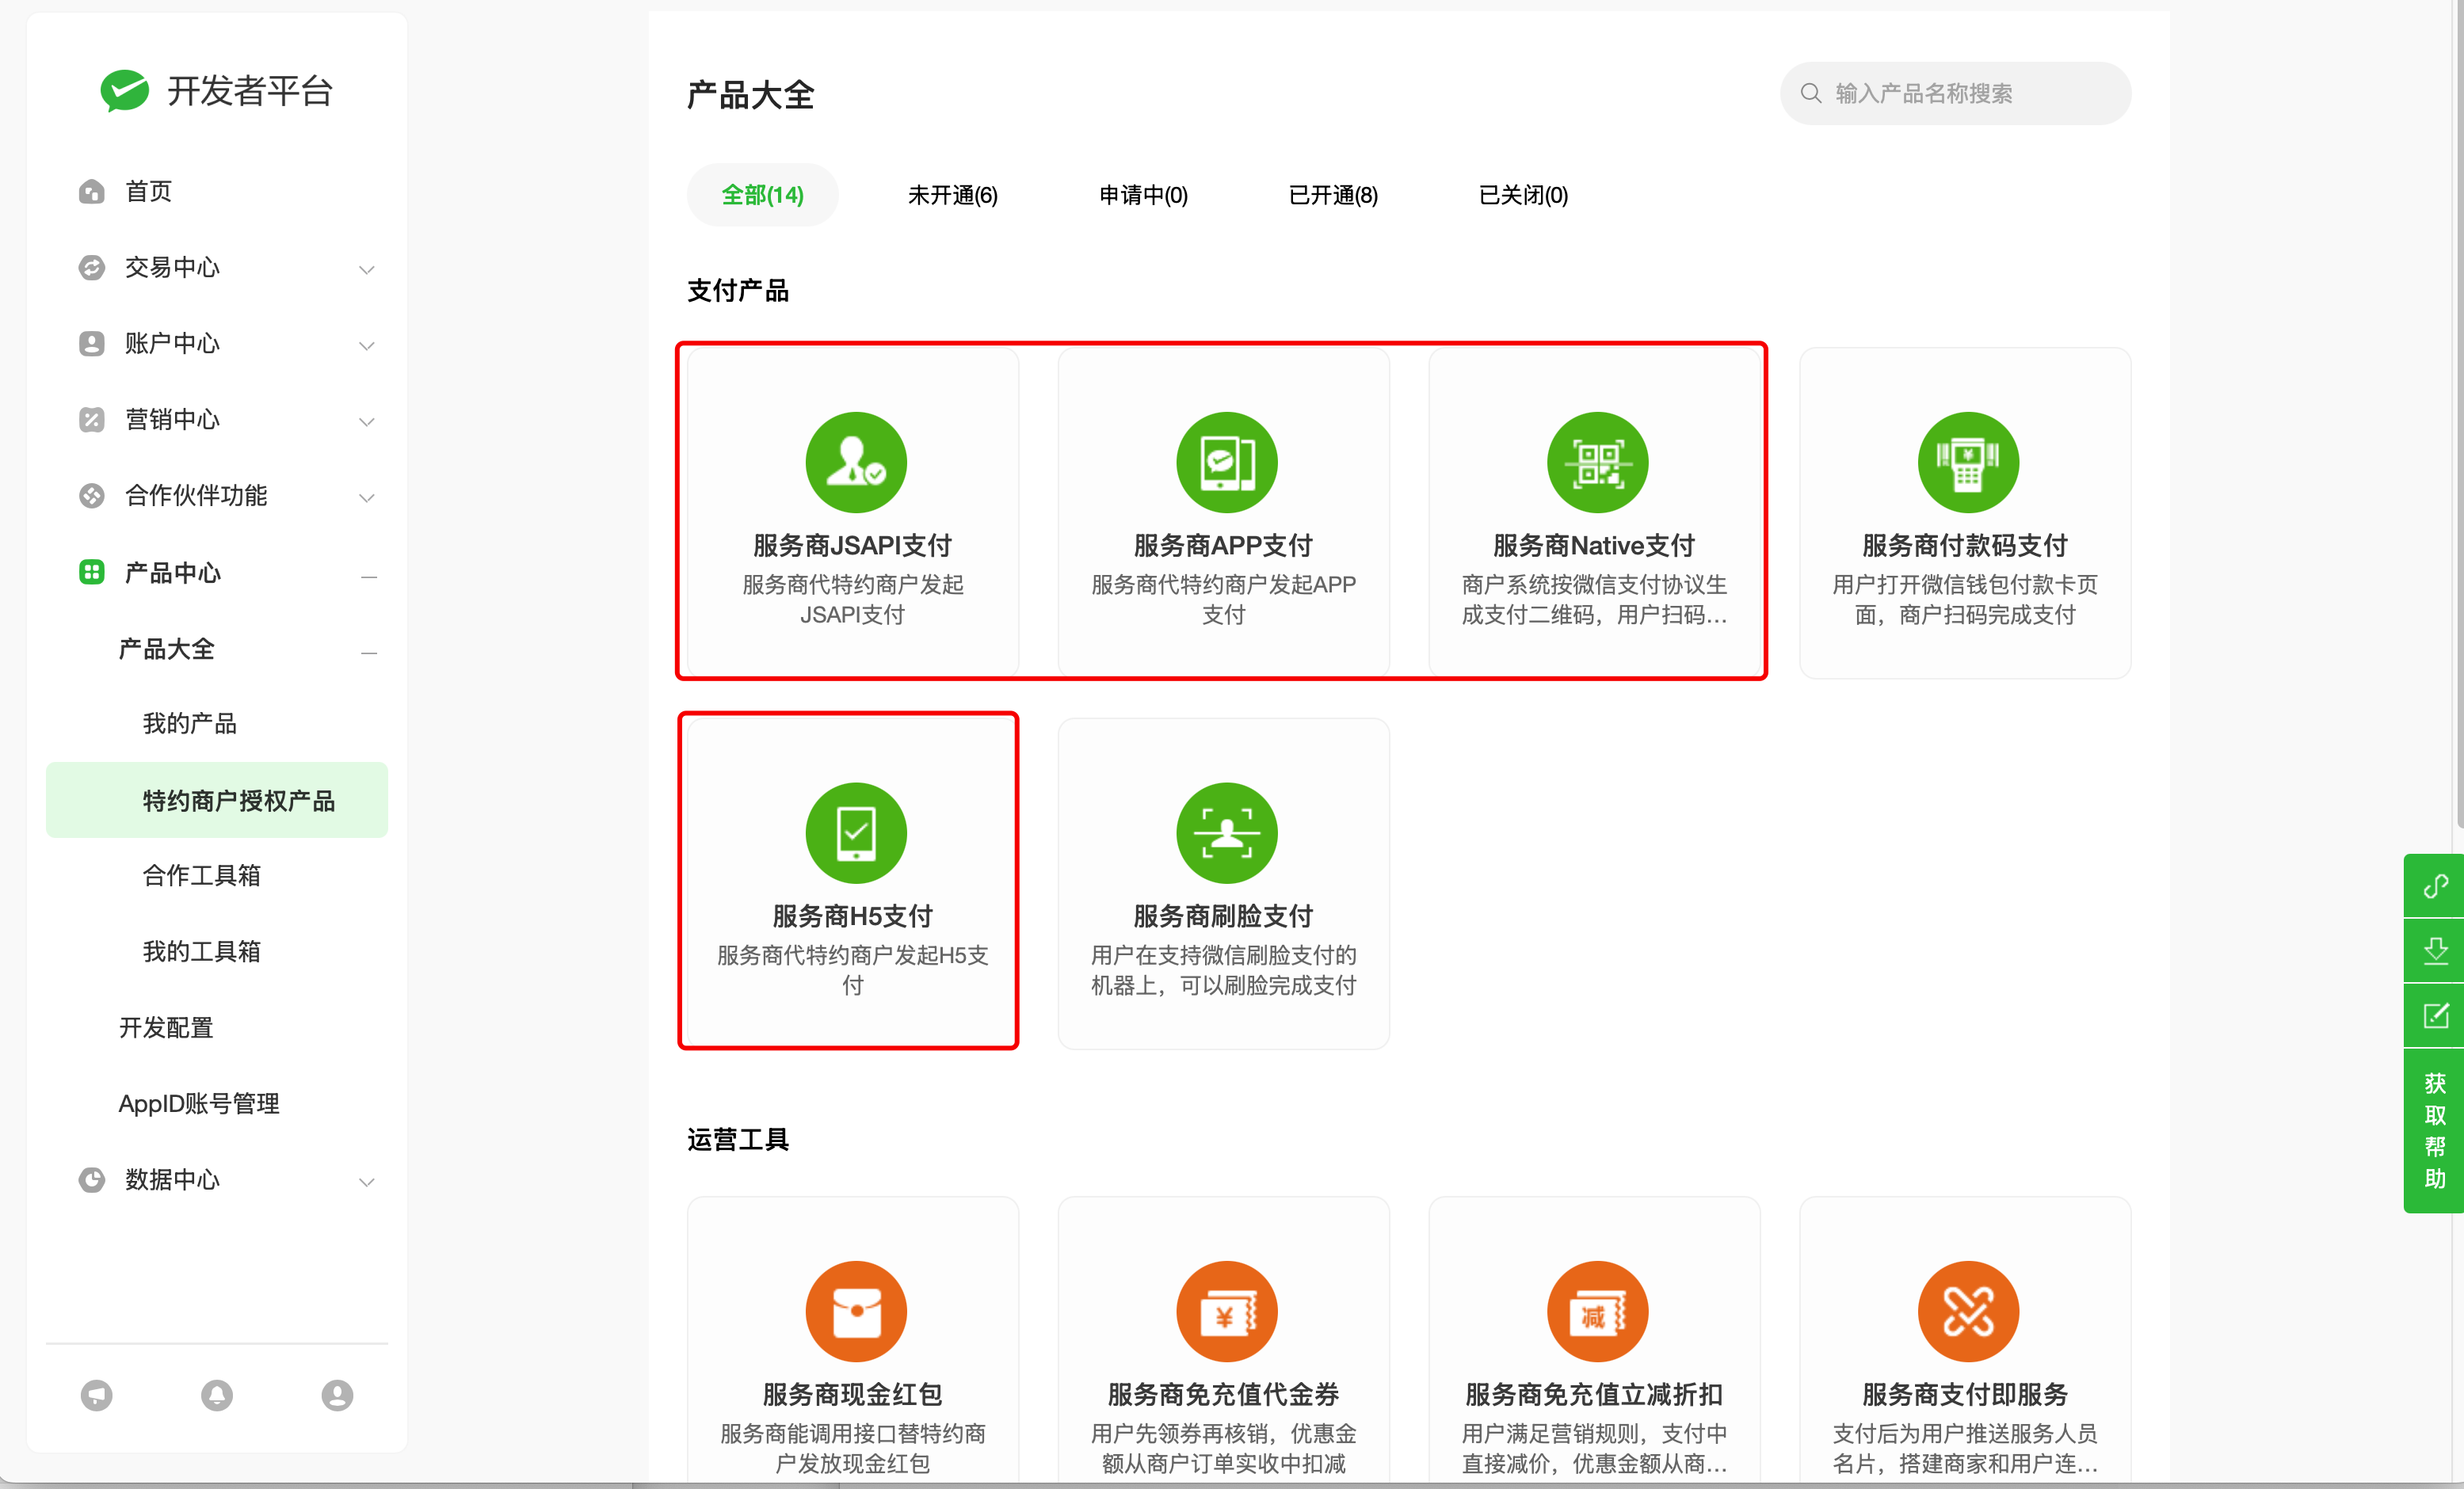Viewport: 2464px width, 1489px height.
Task: Switch to the 申请中(0) tab
Action: pyautogui.click(x=1143, y=195)
